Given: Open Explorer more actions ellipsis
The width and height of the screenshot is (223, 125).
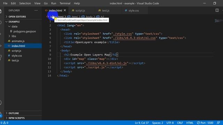Looking at the screenshot, I should click(36, 10).
